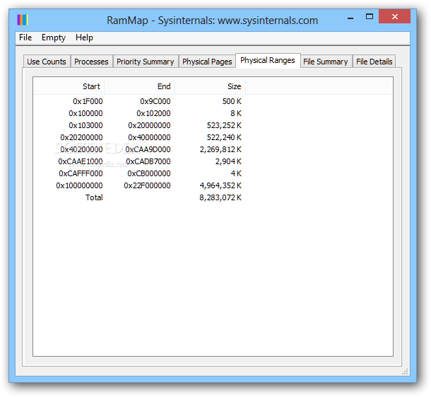This screenshot has height=397, width=431.
Task: Click the Total row label
Action: [94, 197]
